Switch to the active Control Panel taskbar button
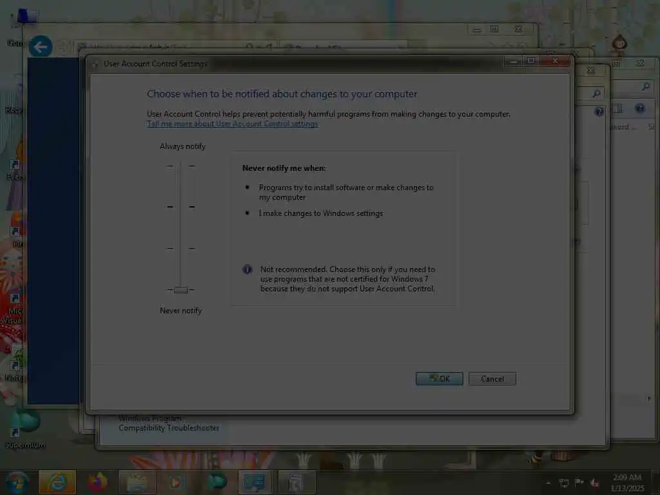 click(255, 482)
